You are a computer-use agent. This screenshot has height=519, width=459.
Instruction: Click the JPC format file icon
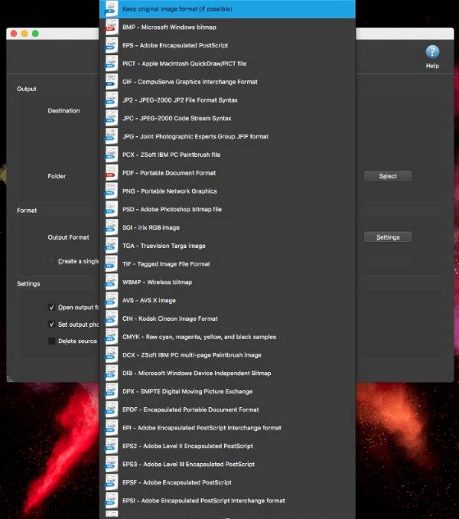tap(111, 118)
